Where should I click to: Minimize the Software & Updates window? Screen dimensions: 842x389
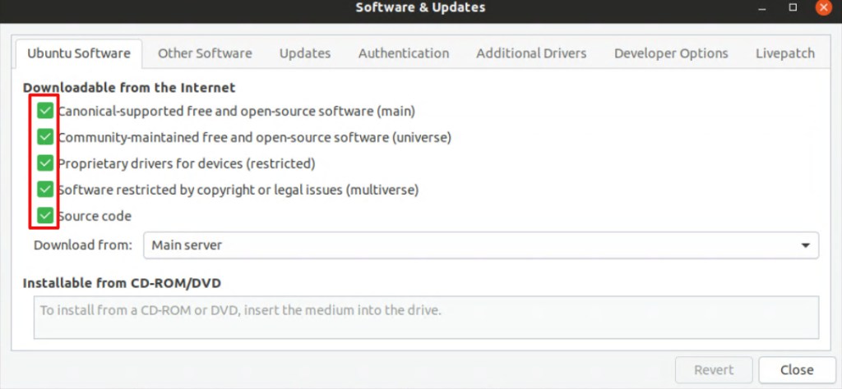pos(762,7)
